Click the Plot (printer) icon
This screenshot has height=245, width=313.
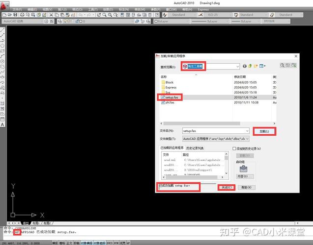tap(22, 15)
